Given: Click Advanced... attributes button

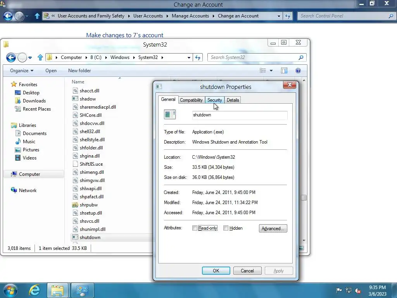Looking at the screenshot, I should tap(273, 228).
